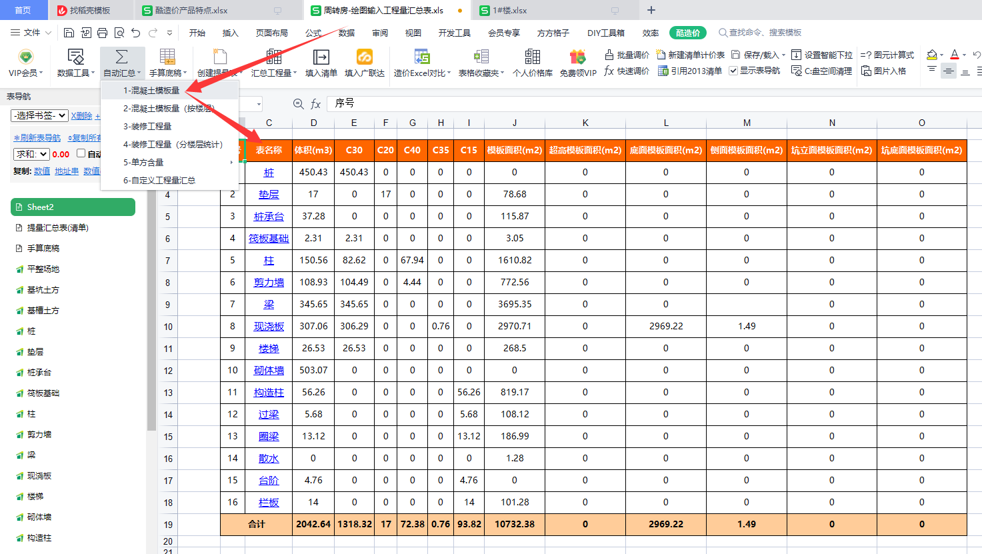The width and height of the screenshot is (982, 554).
Task: Click 图片入格 tool
Action: coord(883,71)
